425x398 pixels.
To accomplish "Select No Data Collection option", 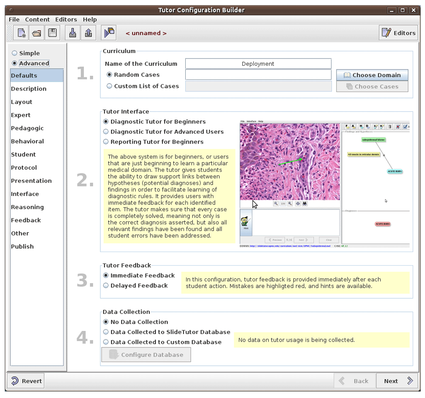I will 136,322.
